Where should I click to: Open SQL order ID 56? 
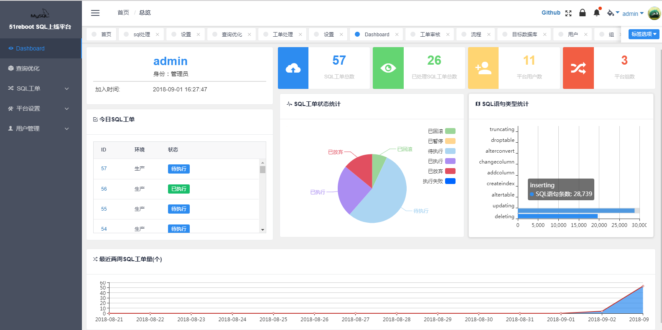(x=104, y=189)
